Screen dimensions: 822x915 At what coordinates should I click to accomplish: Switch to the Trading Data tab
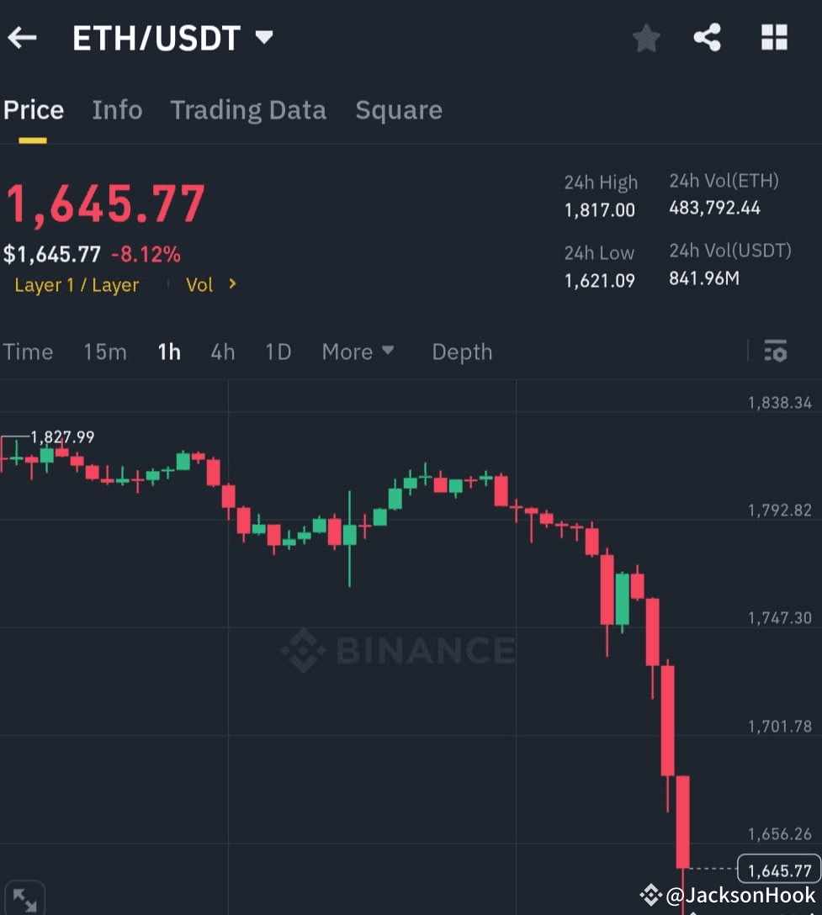pyautogui.click(x=248, y=110)
